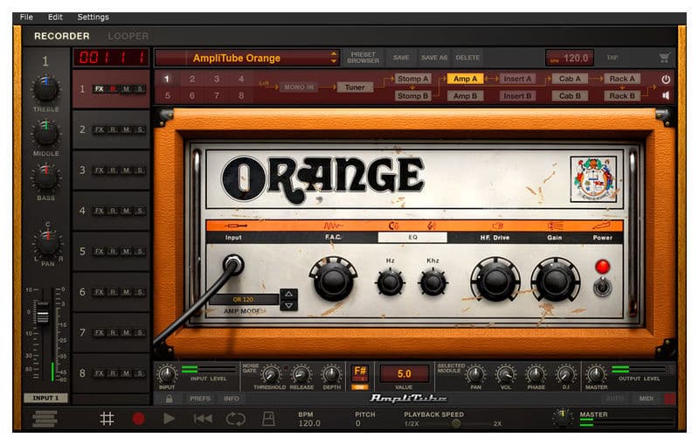Toggle FX on track 5
The image size is (699, 445).
pos(99,252)
